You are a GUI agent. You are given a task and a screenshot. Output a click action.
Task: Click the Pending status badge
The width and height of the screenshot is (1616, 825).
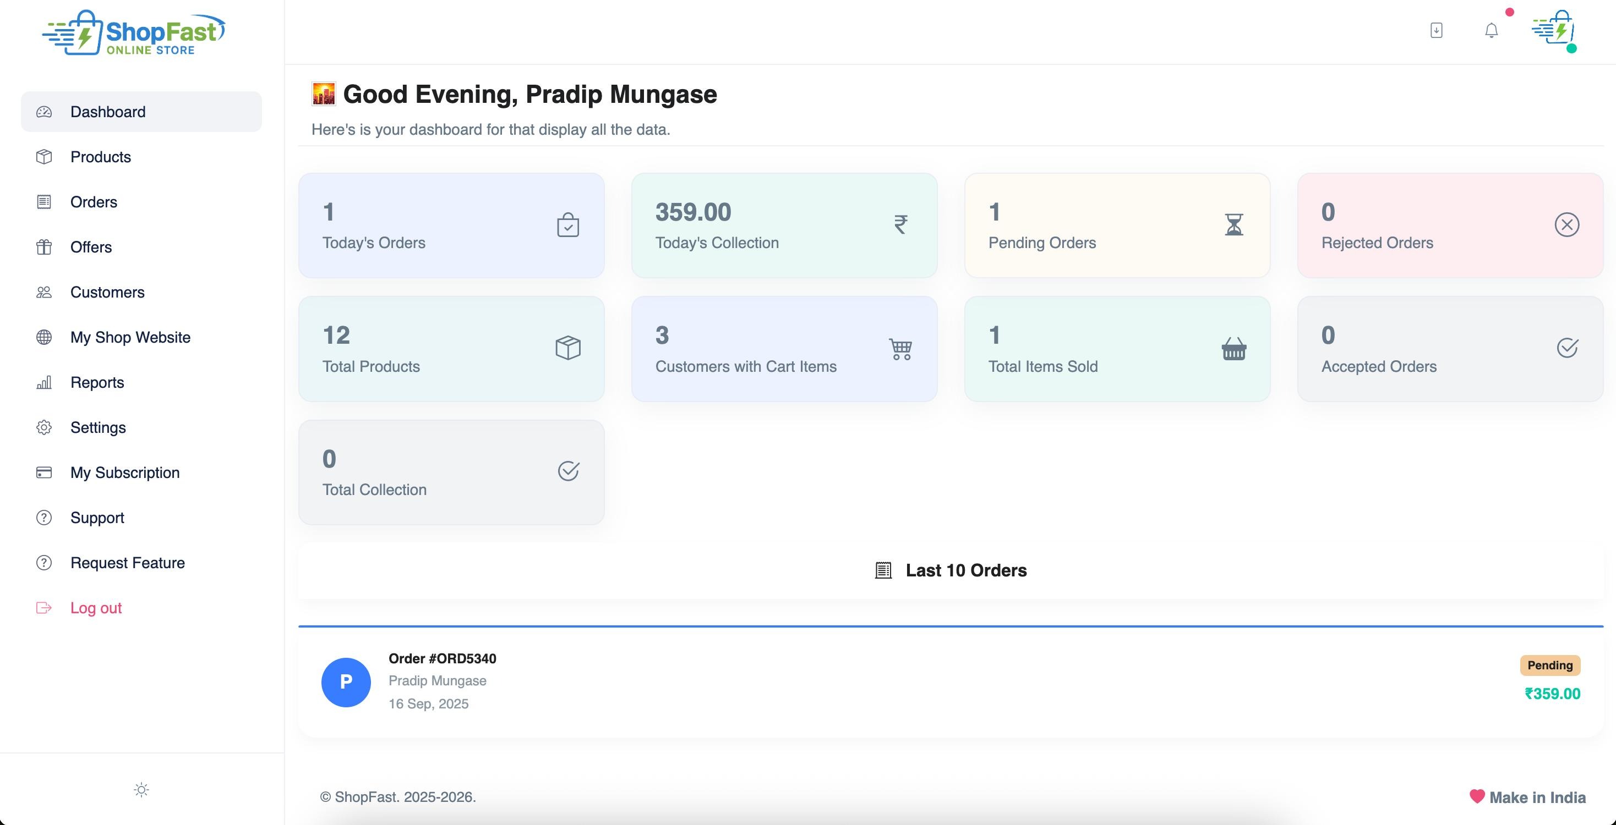point(1549,665)
